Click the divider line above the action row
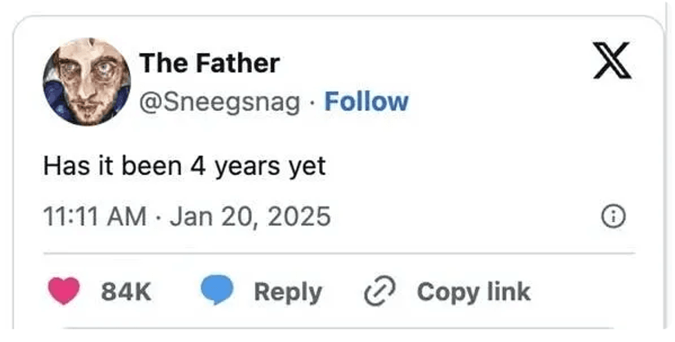The width and height of the screenshot is (675, 342). (x=339, y=253)
